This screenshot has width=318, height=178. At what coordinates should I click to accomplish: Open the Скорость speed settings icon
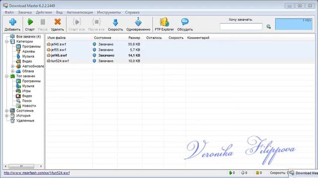pos(115,22)
